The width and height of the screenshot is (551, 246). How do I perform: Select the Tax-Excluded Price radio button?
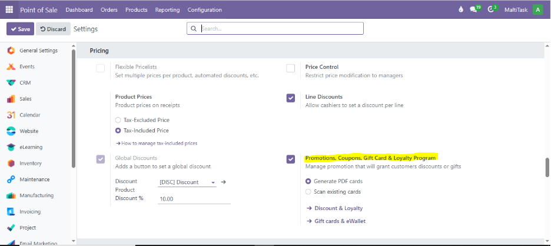point(118,119)
